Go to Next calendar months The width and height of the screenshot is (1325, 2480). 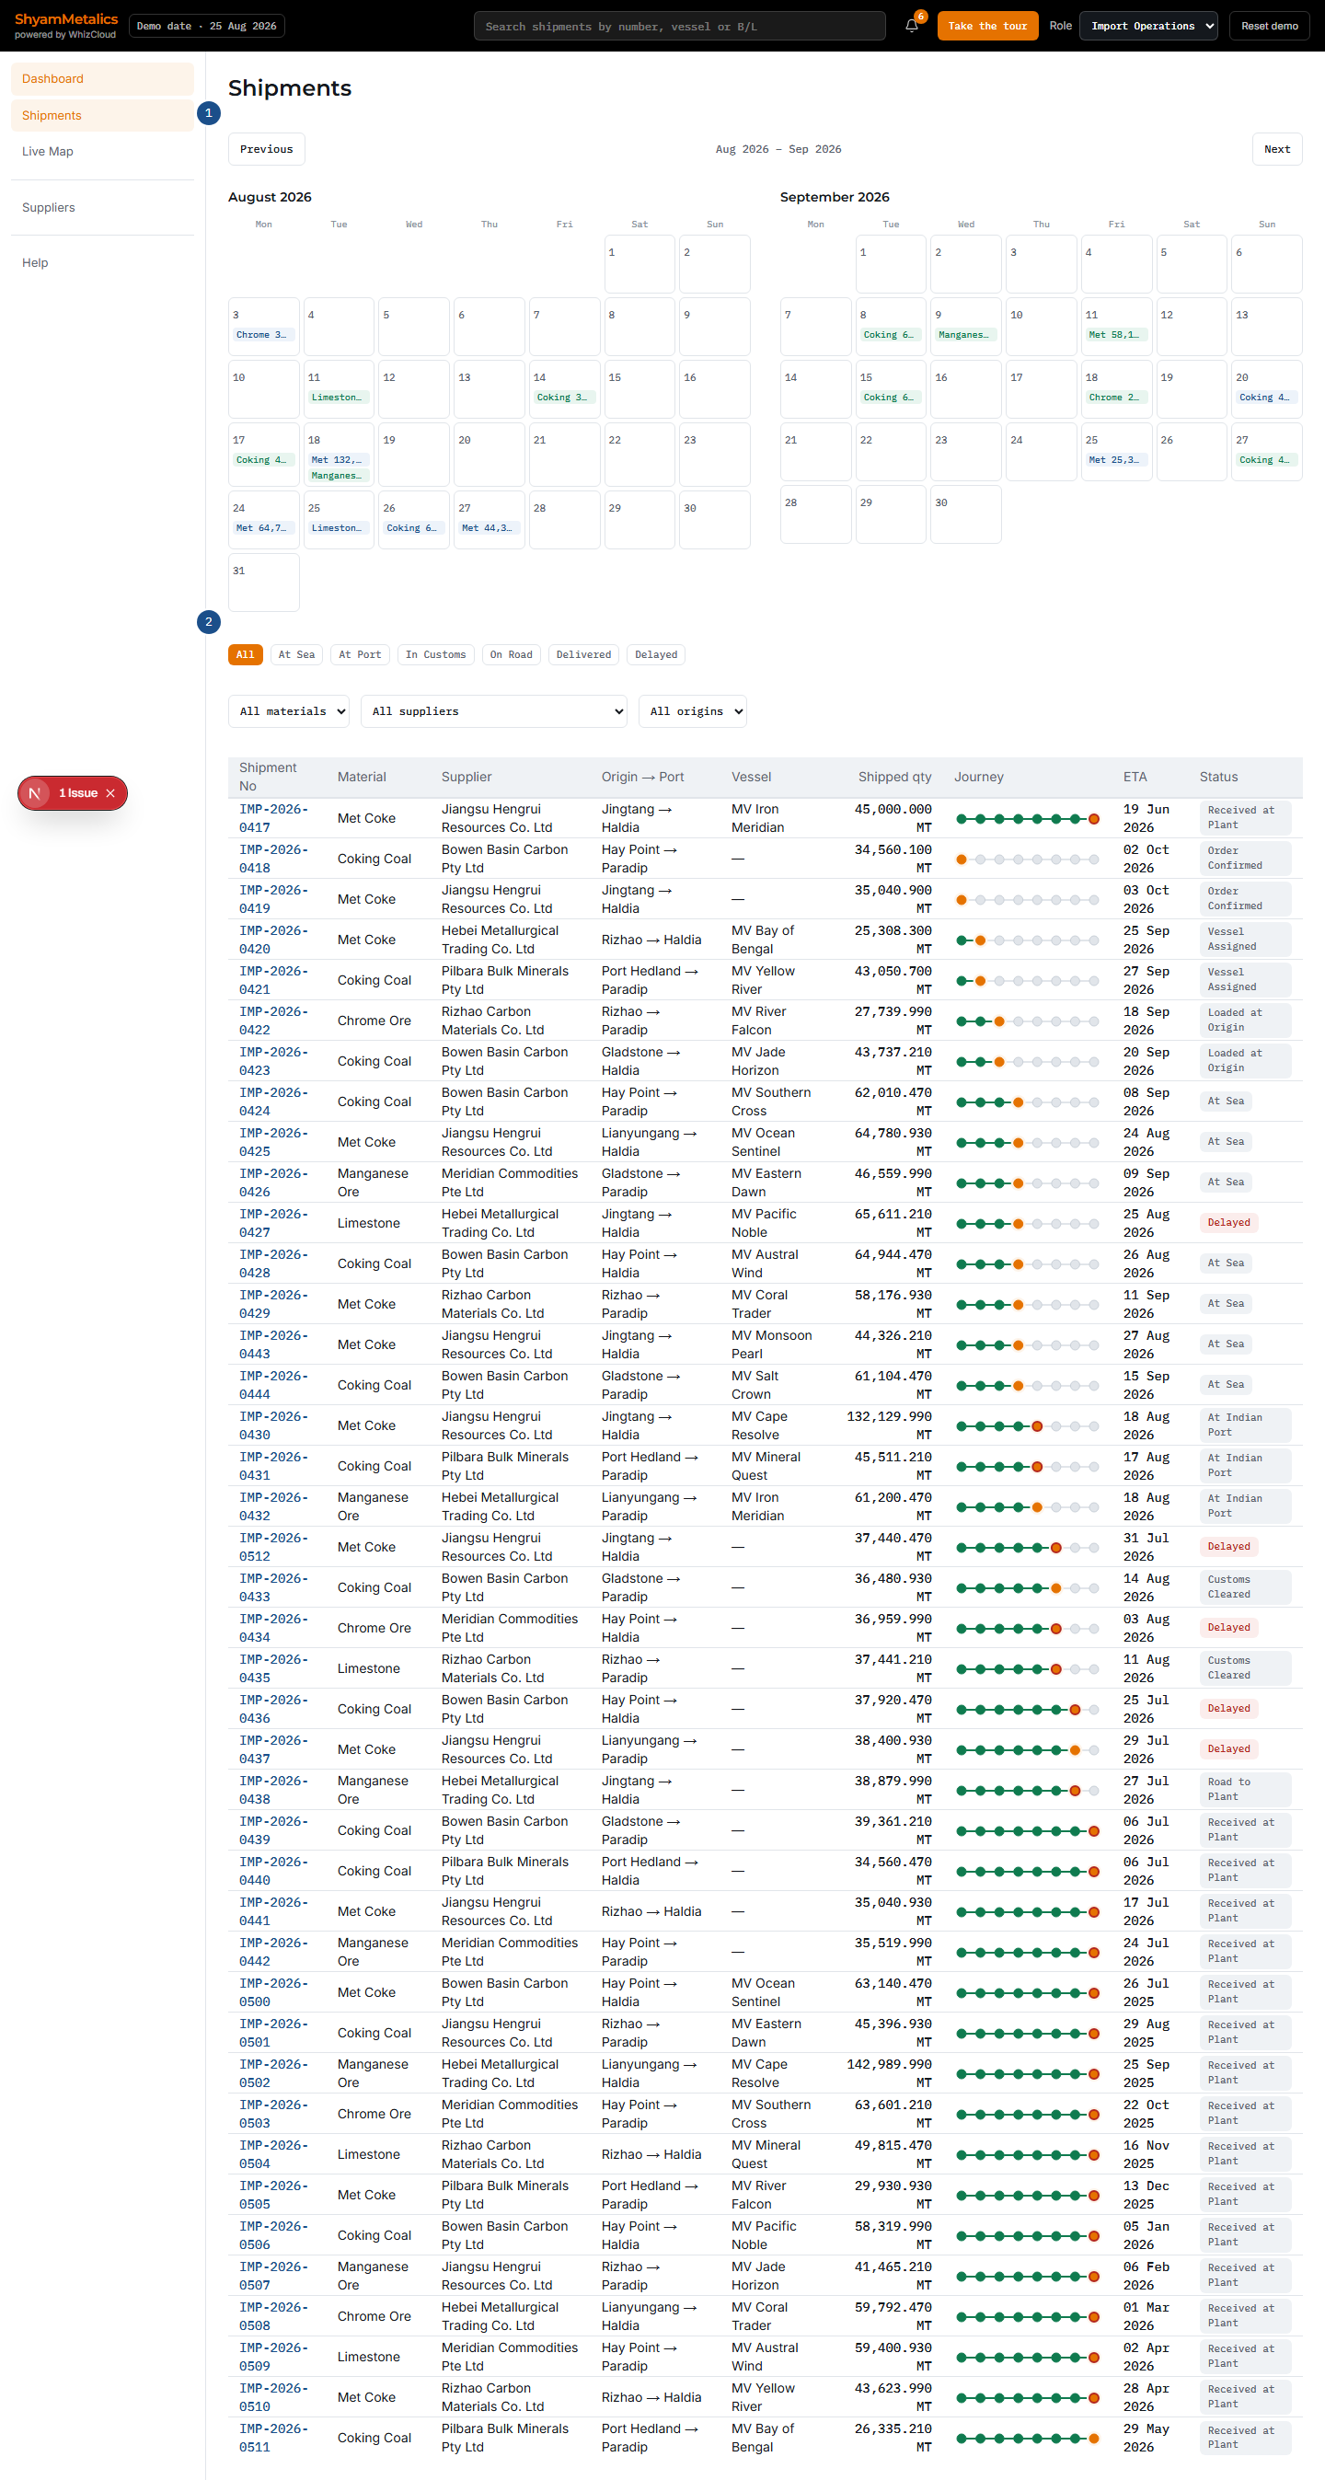tap(1277, 149)
